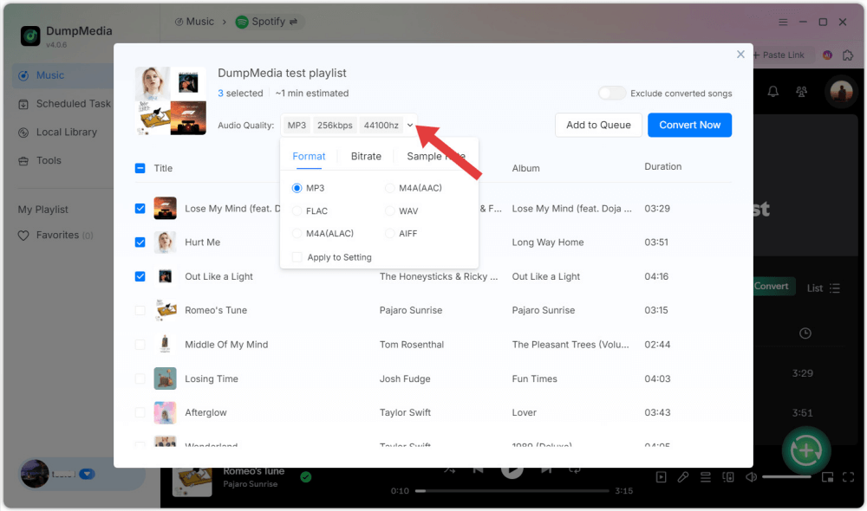The height and width of the screenshot is (511, 867).
Task: Switch to the Sample Rate tab
Action: [x=435, y=156]
